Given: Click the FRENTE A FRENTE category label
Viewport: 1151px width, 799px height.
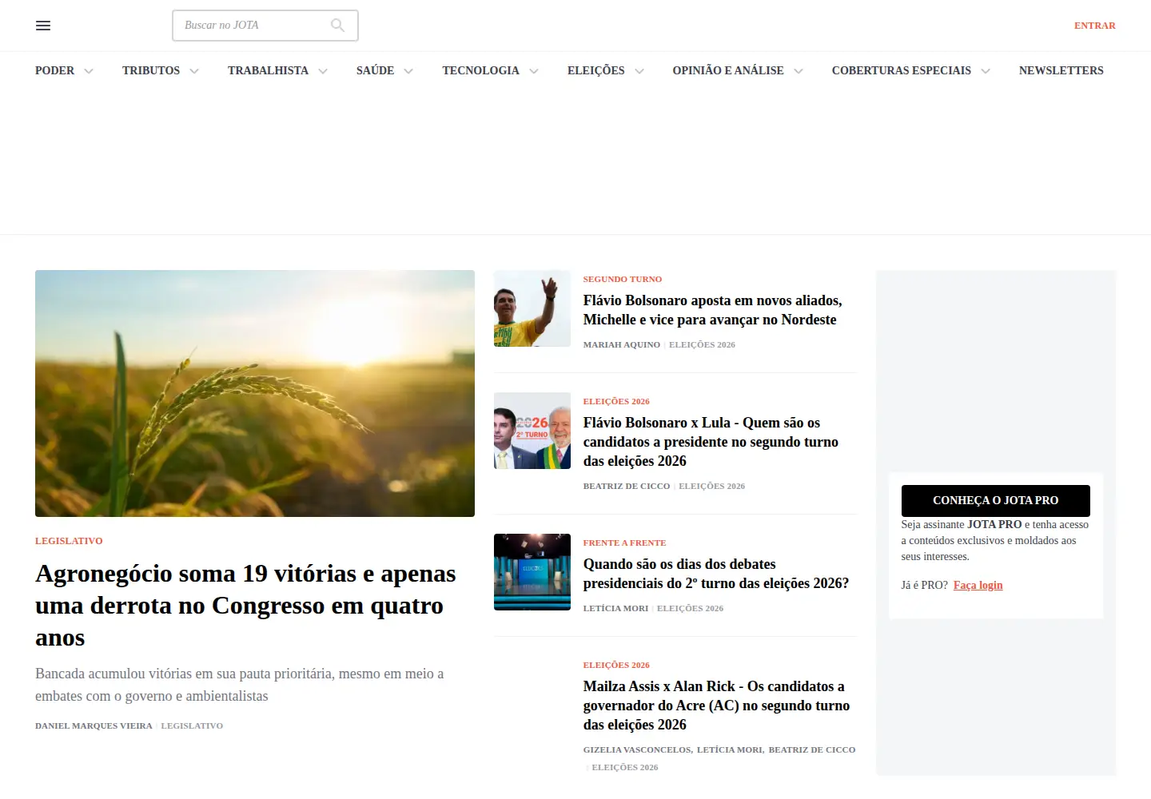Looking at the screenshot, I should (x=624, y=543).
